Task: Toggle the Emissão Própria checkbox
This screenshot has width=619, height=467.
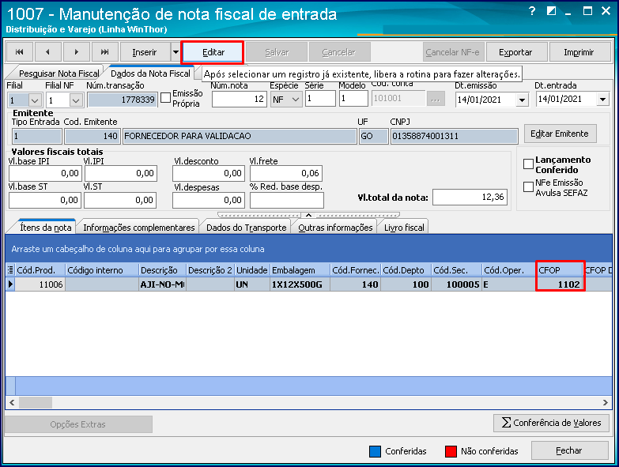Action: (166, 97)
